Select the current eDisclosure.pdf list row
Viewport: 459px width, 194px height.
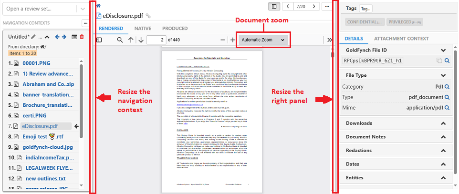(x=46, y=126)
